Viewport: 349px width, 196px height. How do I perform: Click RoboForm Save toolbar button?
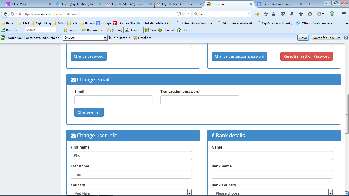[x=151, y=30]
